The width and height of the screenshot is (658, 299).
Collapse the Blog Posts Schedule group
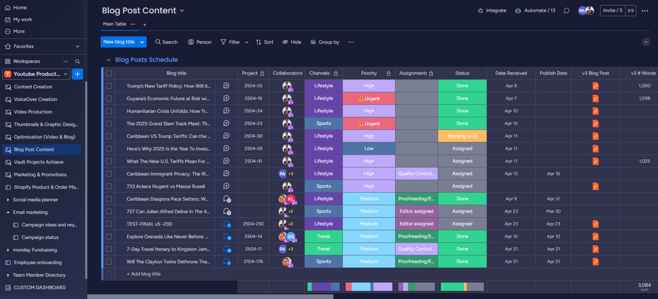click(x=109, y=60)
